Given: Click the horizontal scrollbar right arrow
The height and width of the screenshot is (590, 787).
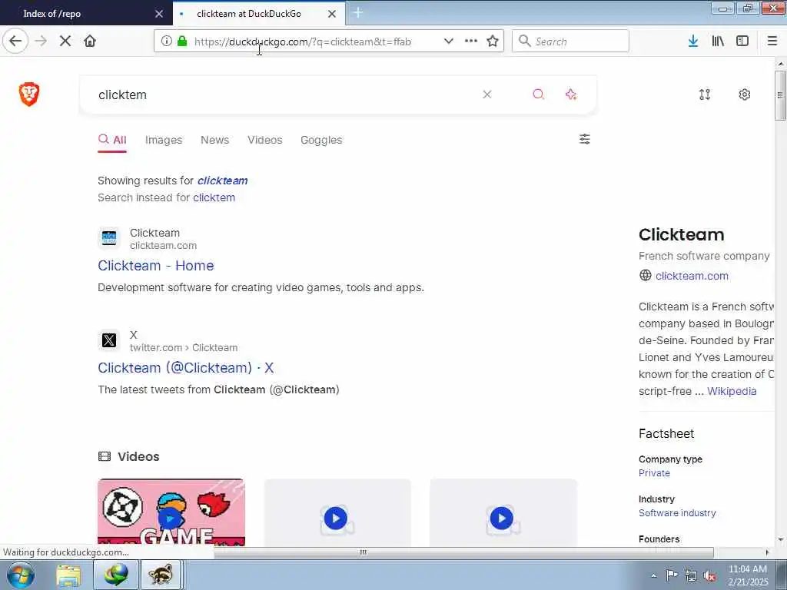Looking at the screenshot, I should pyautogui.click(x=767, y=552).
